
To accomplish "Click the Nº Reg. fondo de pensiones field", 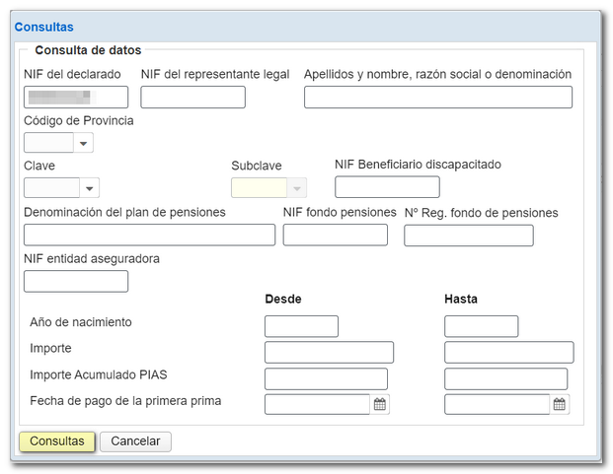I will point(468,235).
